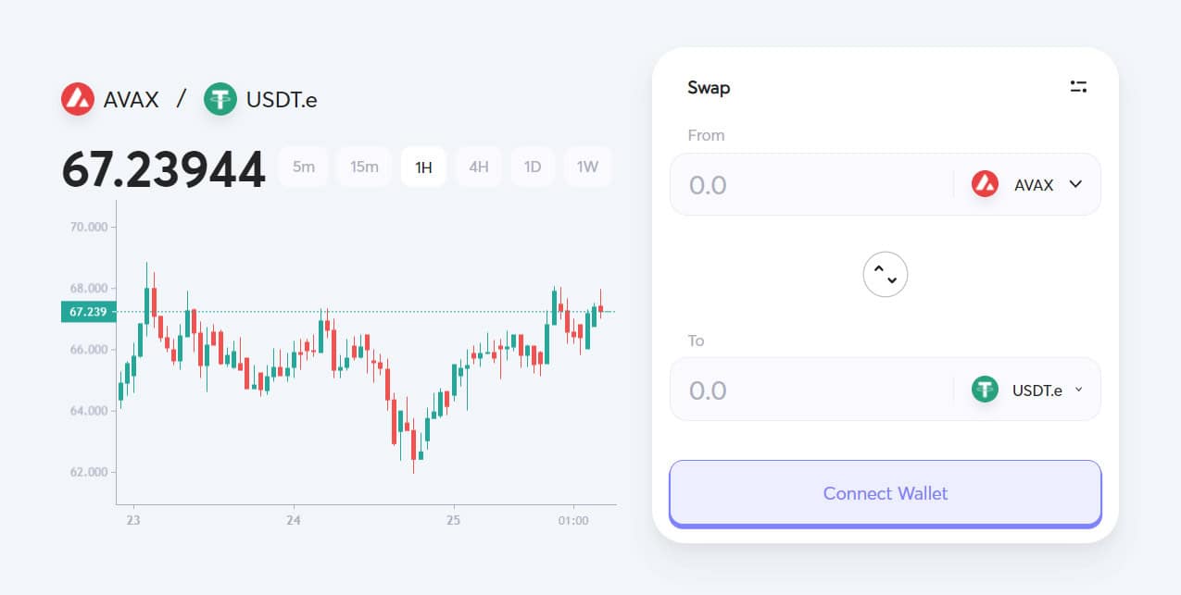Click the USDT.e token icon in the To field
Screen dimensions: 1181x595
[x=984, y=390]
